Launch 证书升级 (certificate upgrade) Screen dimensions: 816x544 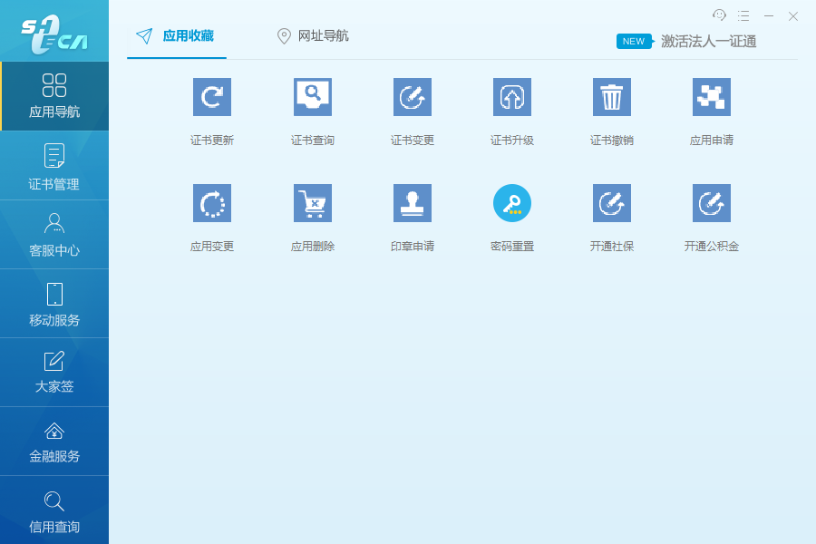pyautogui.click(x=511, y=96)
